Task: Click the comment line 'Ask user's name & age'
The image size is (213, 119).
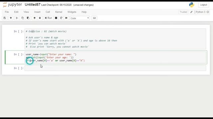Action: [x=42, y=37]
